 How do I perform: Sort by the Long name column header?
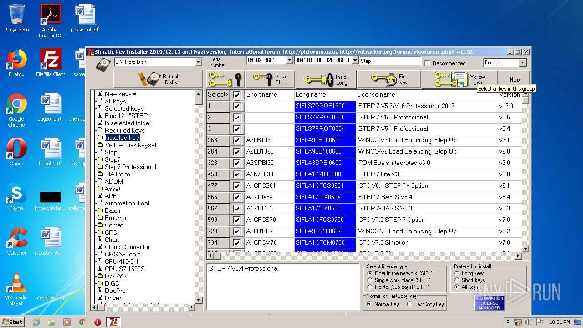coord(325,95)
